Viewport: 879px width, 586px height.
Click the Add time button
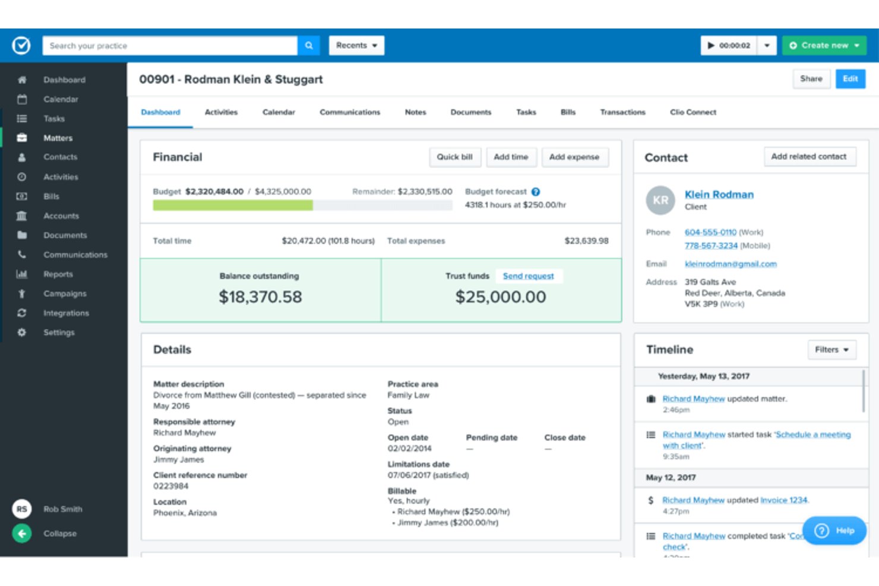[511, 157]
